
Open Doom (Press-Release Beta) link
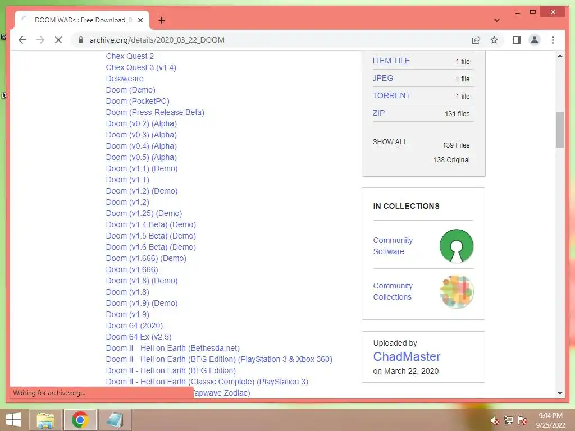155,112
